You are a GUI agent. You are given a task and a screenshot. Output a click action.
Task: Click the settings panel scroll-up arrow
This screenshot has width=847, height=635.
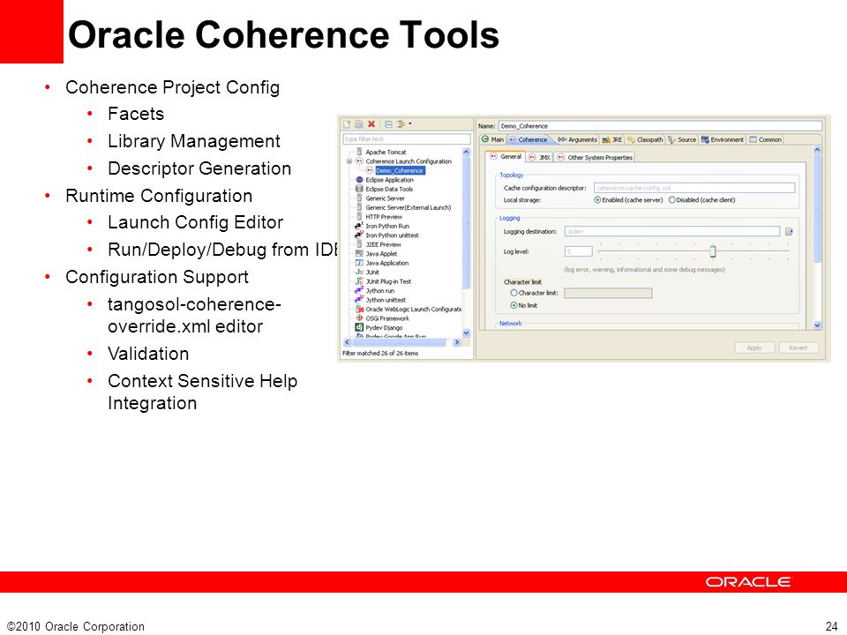point(817,150)
